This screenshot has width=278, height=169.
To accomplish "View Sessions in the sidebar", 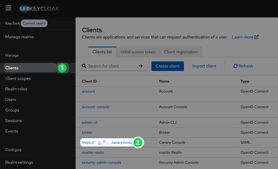I will click(x=13, y=121).
